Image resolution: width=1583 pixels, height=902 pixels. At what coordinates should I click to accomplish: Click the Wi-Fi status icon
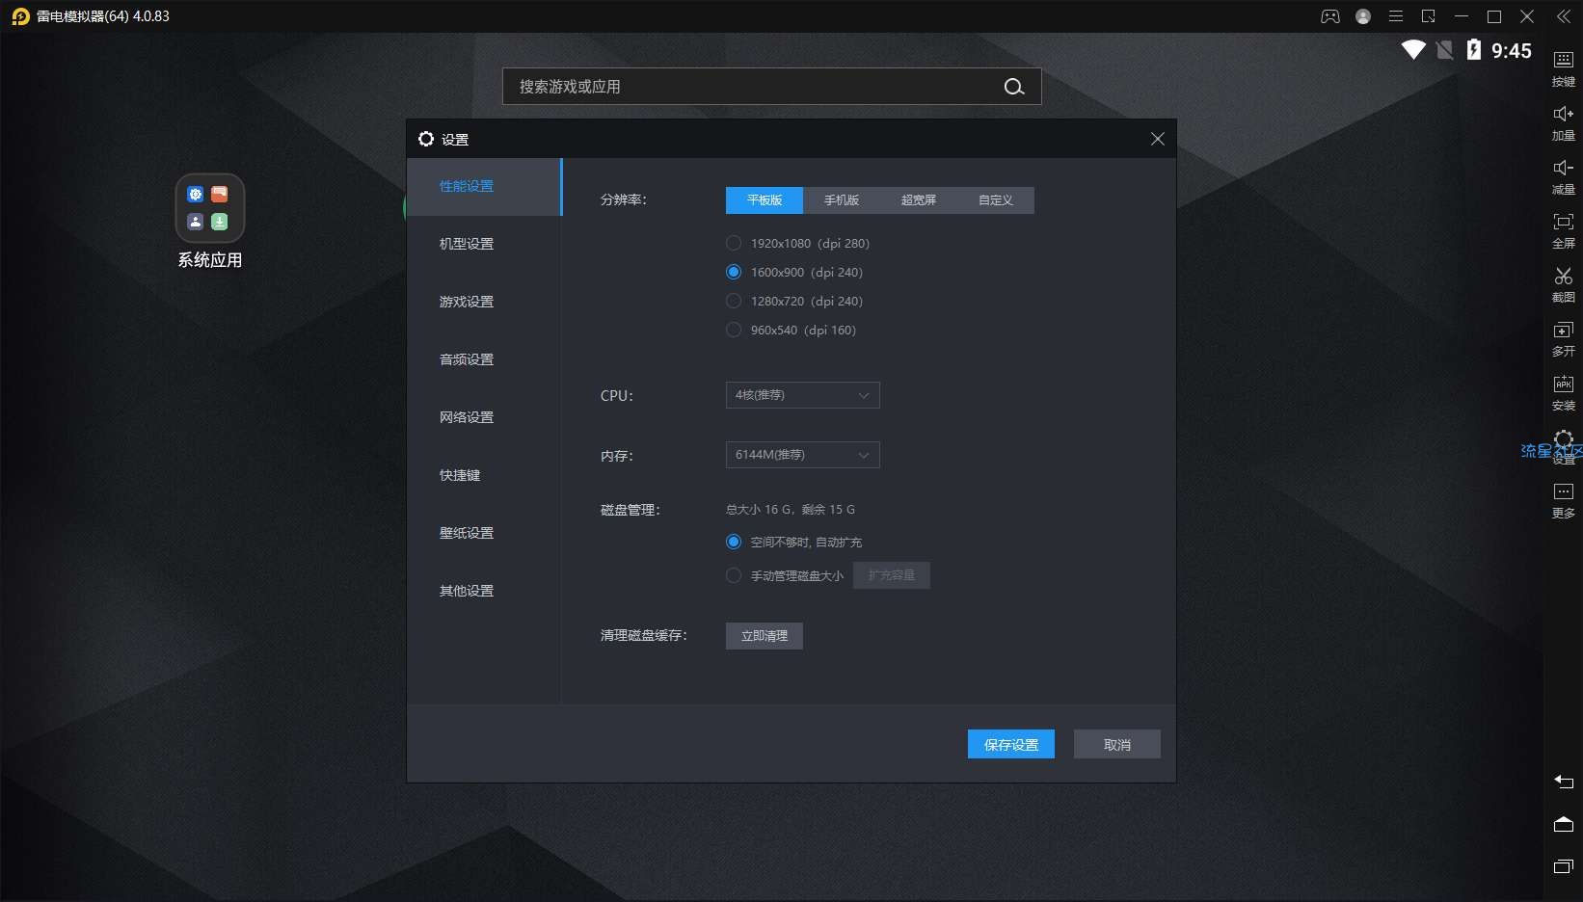1413,50
